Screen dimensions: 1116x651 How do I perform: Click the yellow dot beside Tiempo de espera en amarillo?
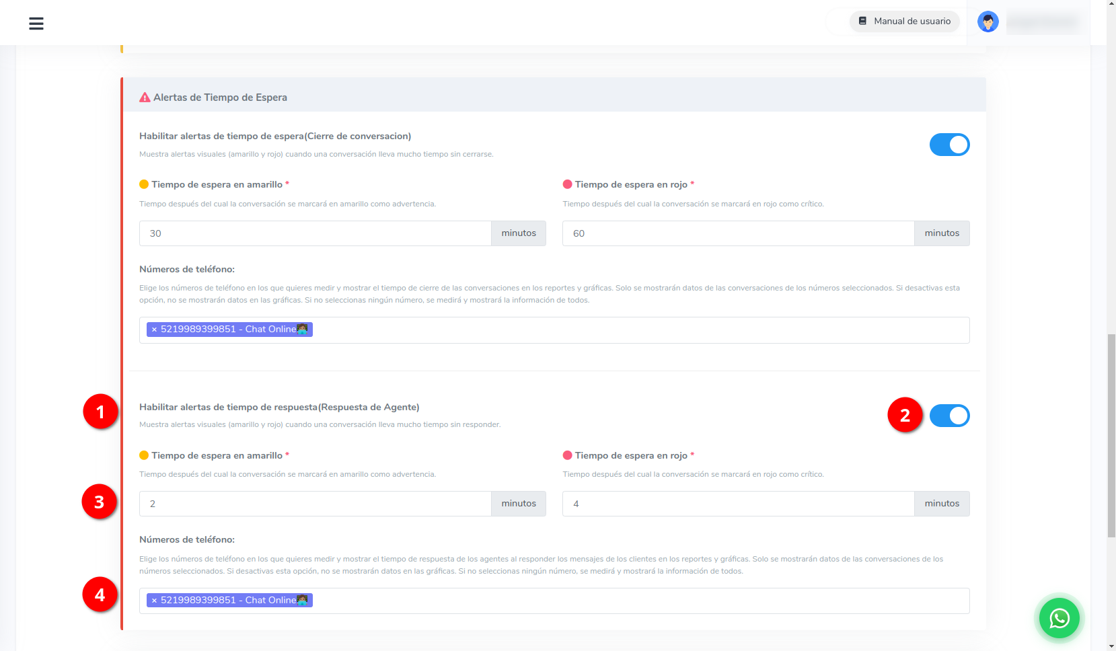[x=144, y=183]
